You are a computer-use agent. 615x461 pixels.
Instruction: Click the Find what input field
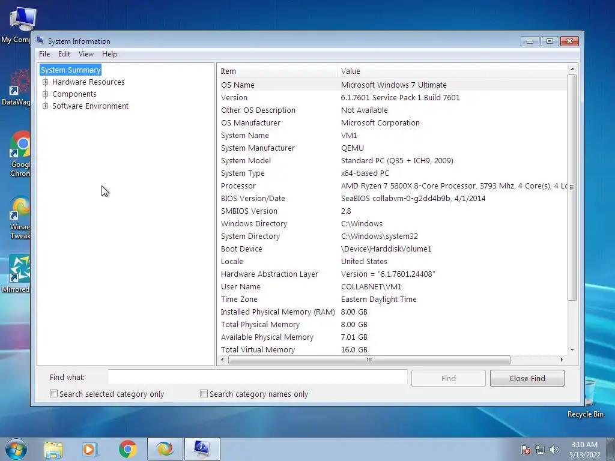(x=258, y=378)
